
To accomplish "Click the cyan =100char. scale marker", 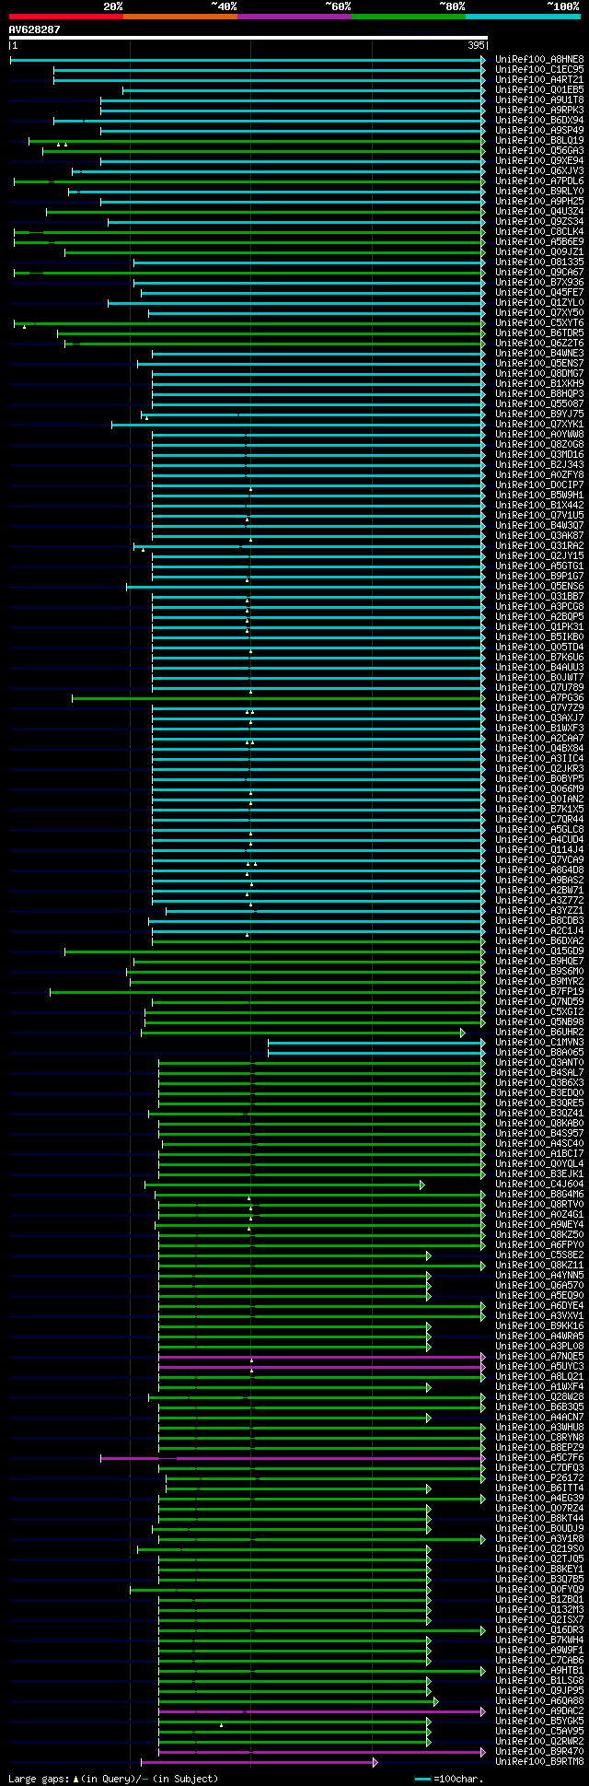I will pyautogui.click(x=423, y=1780).
